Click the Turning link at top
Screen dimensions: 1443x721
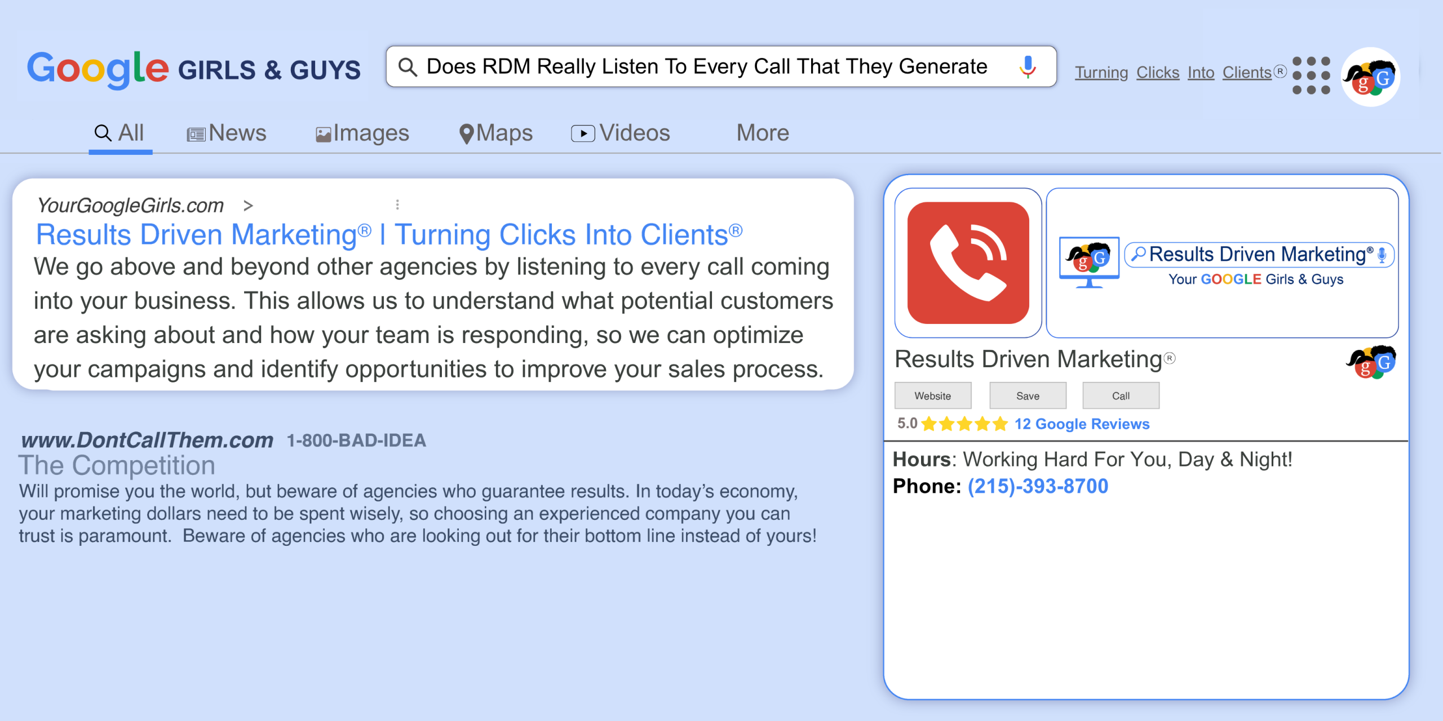coord(1101,73)
